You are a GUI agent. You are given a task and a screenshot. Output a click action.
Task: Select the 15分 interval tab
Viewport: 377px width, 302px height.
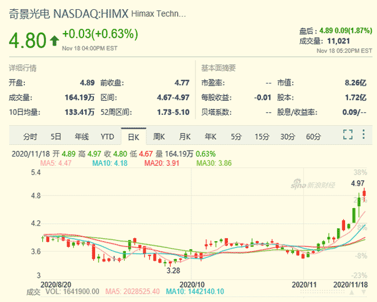262,137
